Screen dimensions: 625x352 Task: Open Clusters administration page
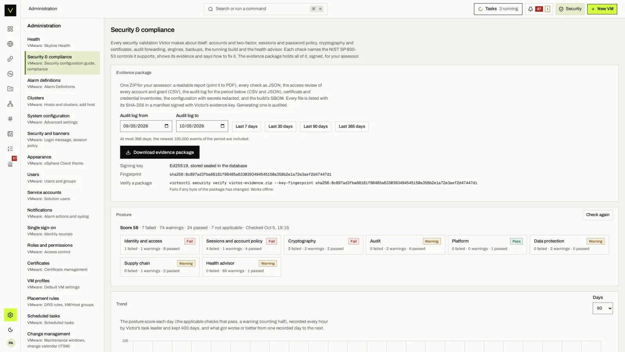(x=62, y=101)
